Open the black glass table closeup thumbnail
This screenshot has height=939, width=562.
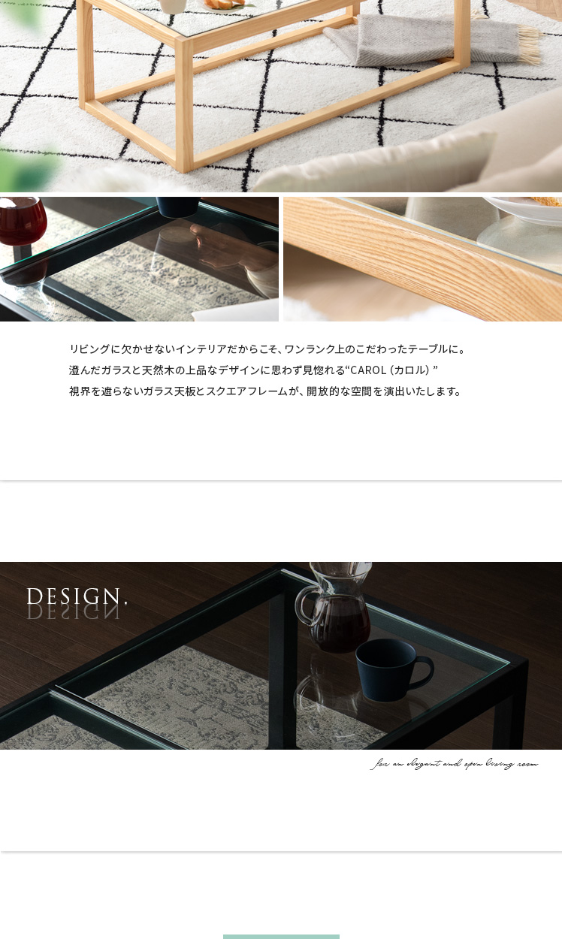[139, 259]
